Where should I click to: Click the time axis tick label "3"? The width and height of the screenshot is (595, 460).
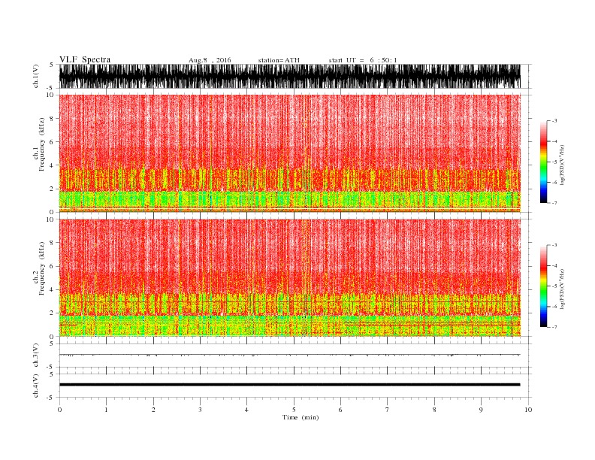(x=200, y=410)
